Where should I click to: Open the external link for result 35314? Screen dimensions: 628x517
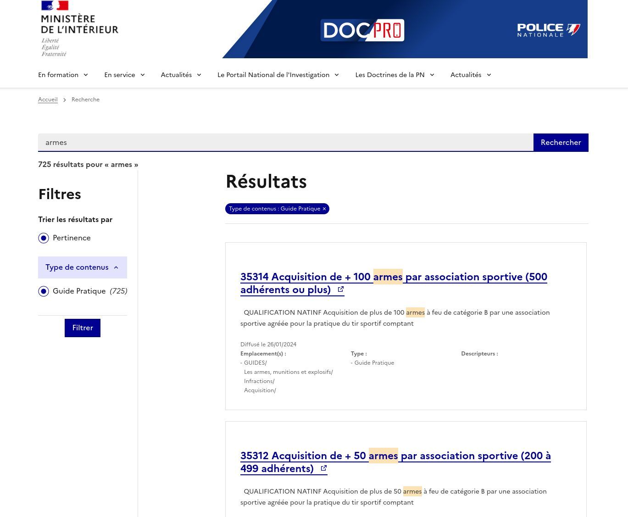pos(340,289)
